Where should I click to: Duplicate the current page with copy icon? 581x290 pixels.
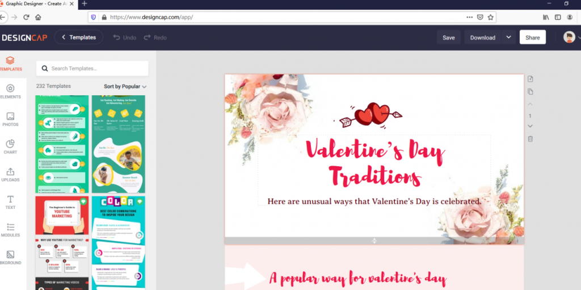click(530, 91)
